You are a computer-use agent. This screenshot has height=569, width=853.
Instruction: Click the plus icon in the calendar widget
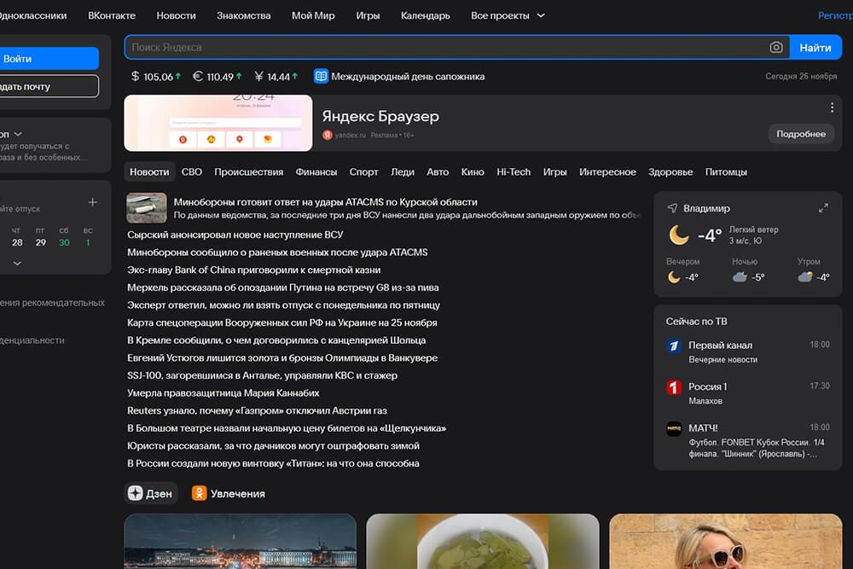click(x=92, y=202)
